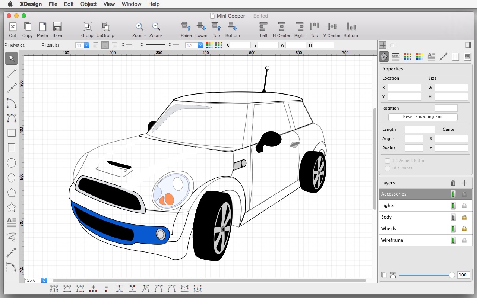Click the layer opacity slider handle
Image resolution: width=477 pixels, height=298 pixels.
tap(452, 275)
